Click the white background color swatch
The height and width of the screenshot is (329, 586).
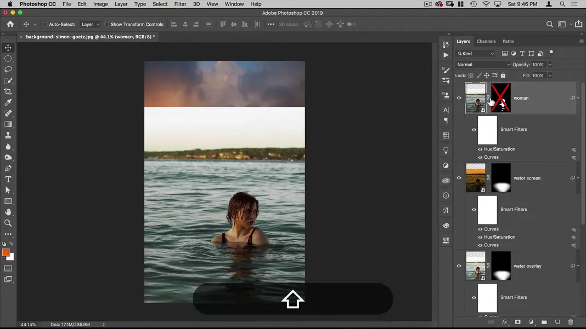(x=11, y=257)
